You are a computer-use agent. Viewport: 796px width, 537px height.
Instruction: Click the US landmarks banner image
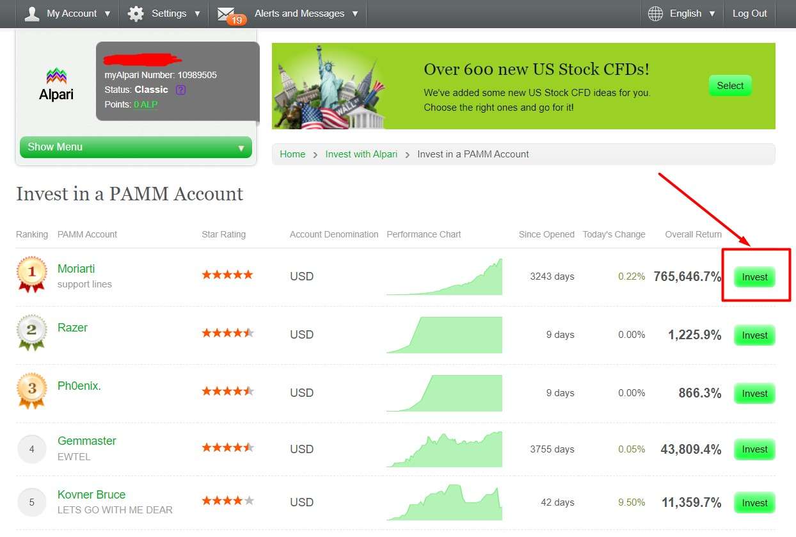(x=330, y=86)
